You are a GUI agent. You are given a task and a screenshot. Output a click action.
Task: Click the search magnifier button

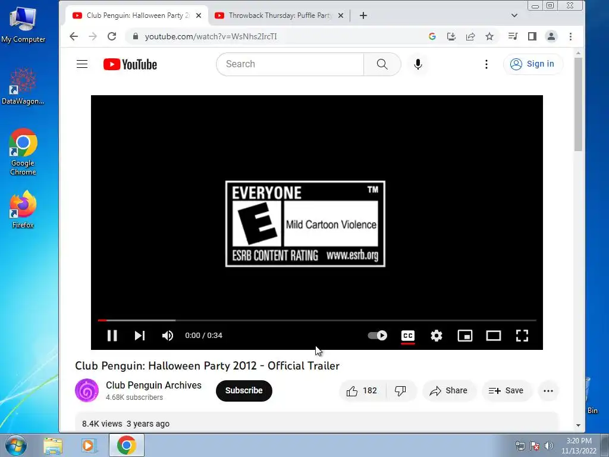point(382,64)
